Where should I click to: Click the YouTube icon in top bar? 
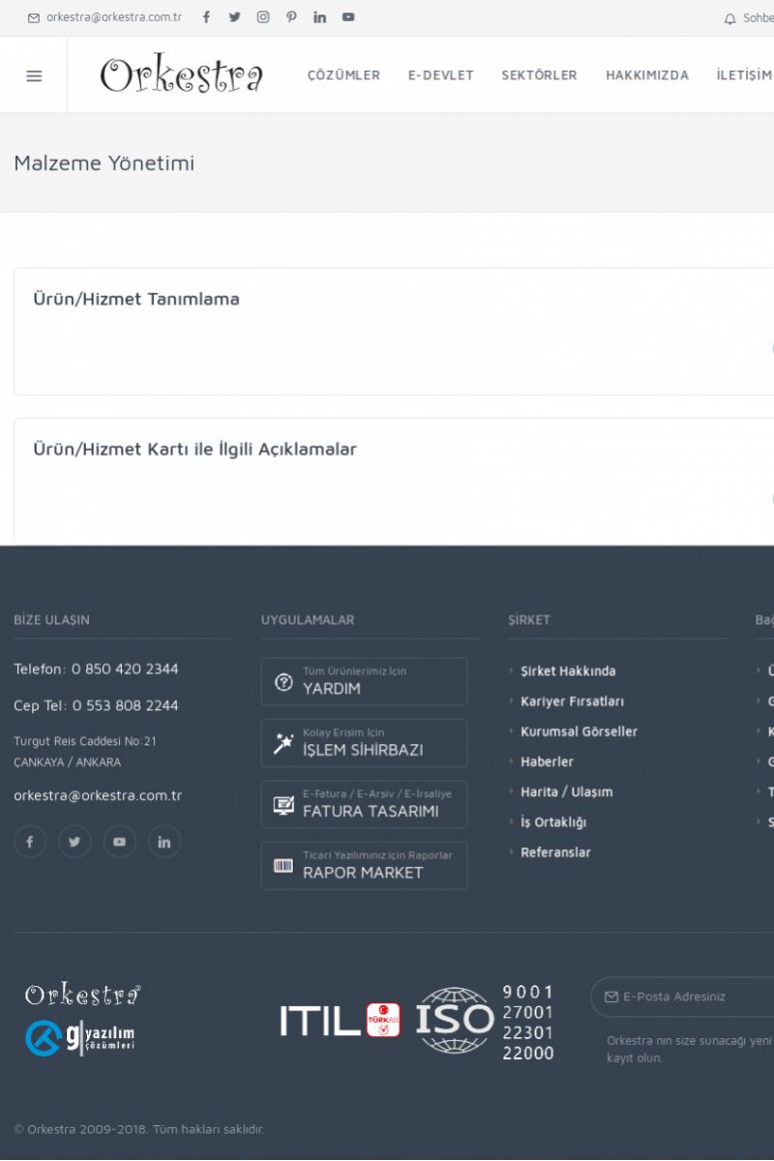point(348,17)
